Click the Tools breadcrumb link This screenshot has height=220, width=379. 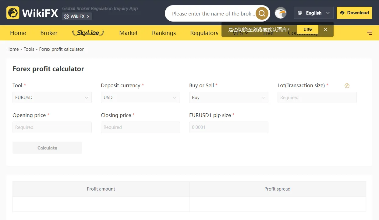[x=29, y=49]
